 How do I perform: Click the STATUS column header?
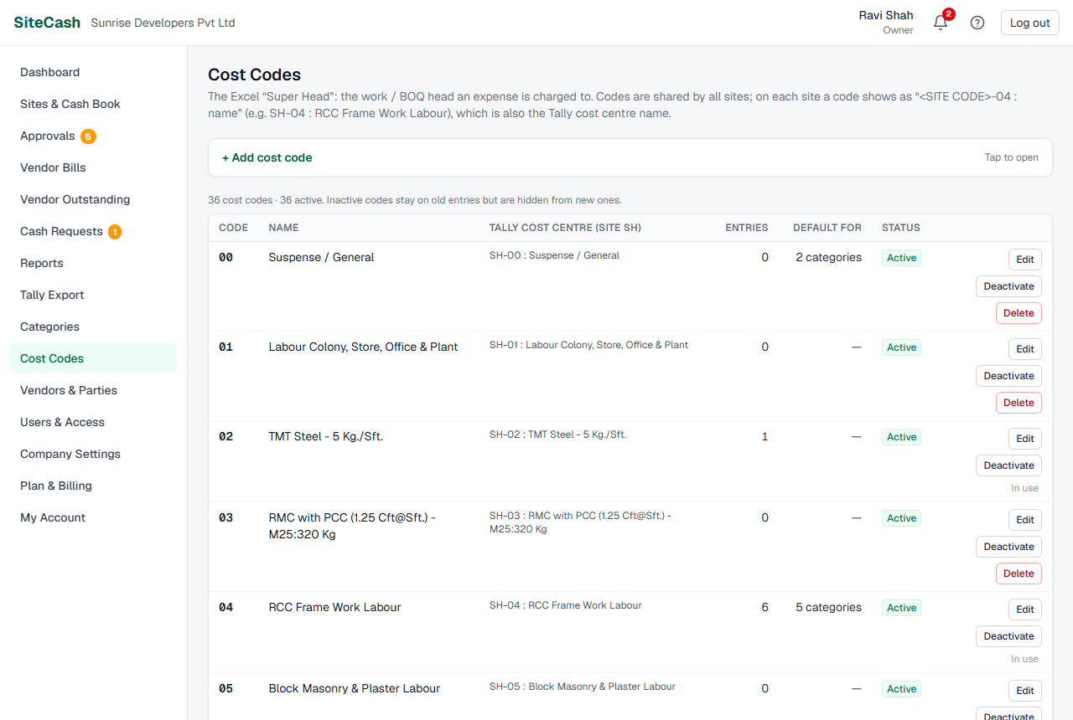(901, 228)
